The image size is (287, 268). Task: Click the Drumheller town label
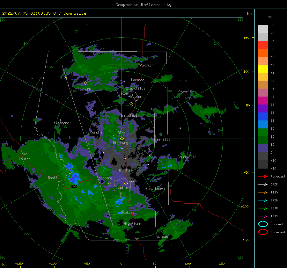click(187, 157)
